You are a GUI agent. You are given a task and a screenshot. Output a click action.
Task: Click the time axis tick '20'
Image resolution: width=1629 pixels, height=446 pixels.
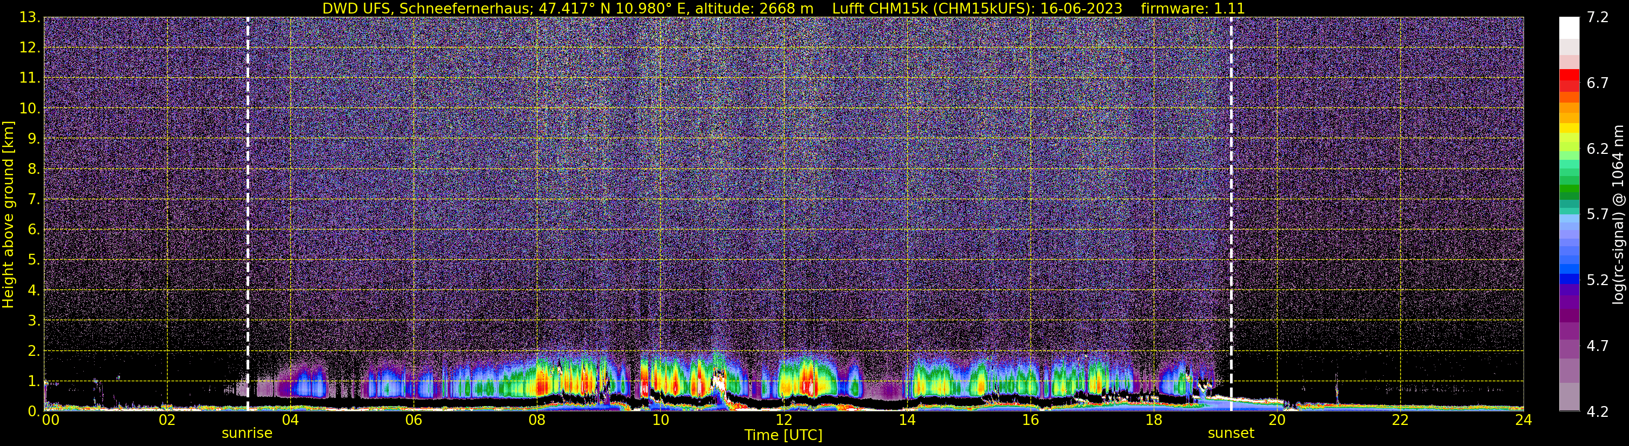point(1277,420)
